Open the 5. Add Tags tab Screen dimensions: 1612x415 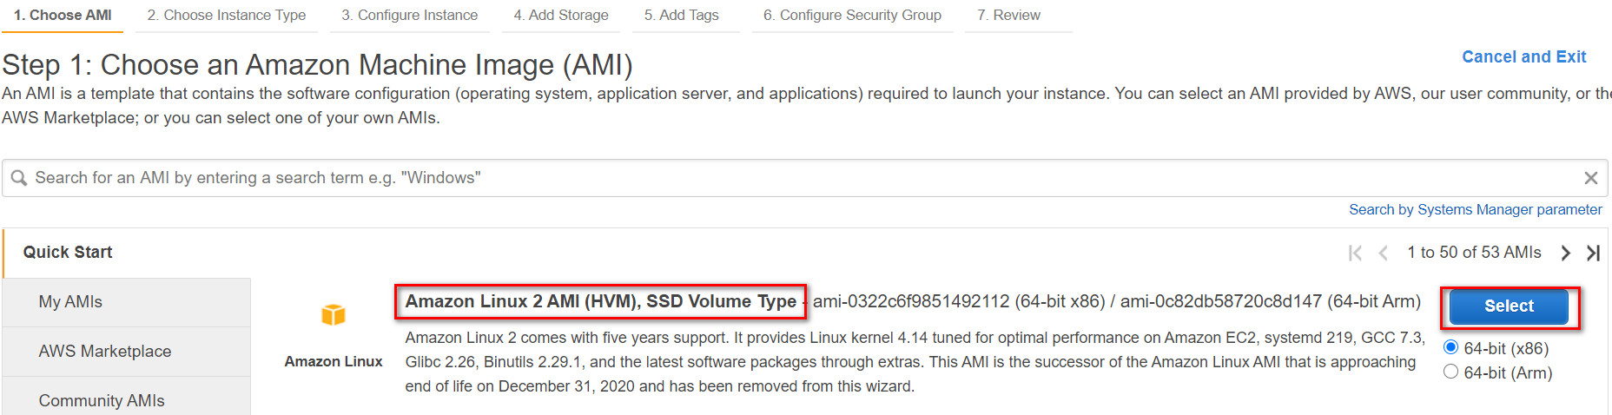[682, 16]
